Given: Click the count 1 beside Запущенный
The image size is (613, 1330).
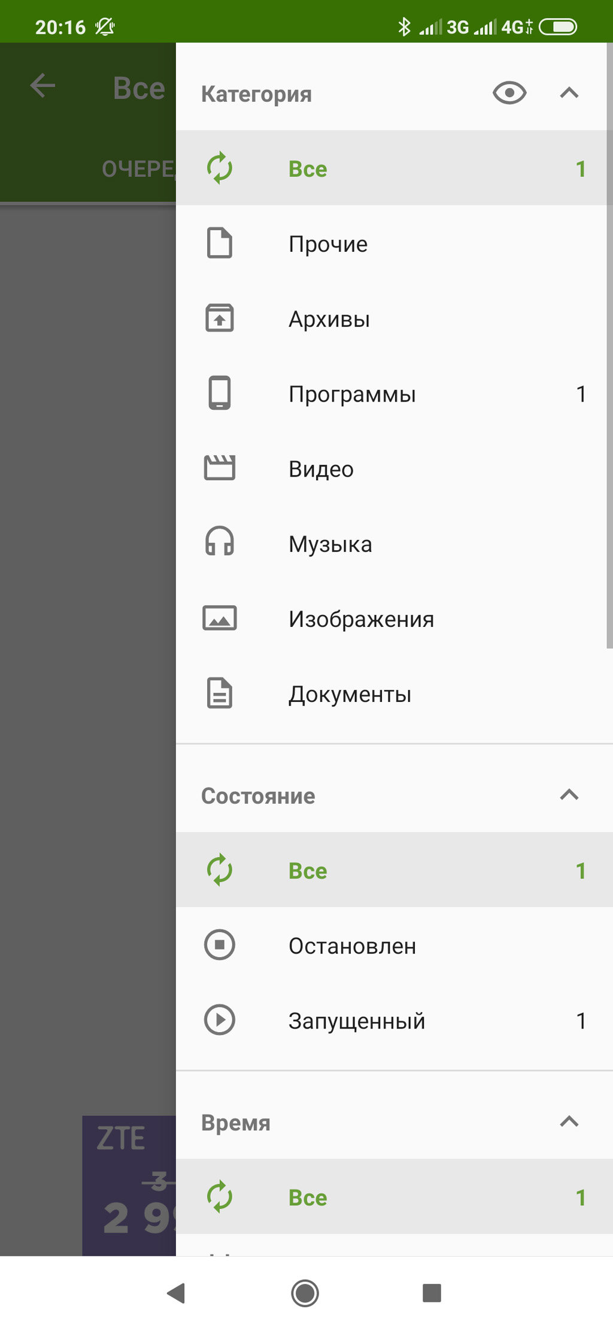Looking at the screenshot, I should [581, 1021].
